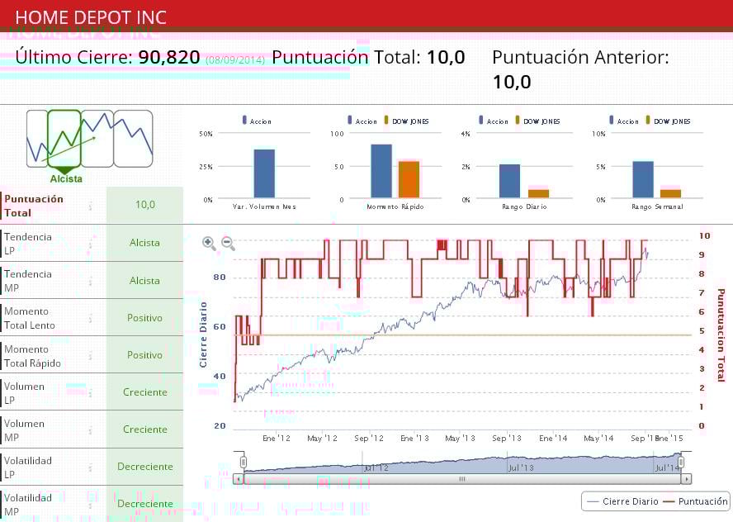Screen dimensions: 733x522
Task: Select the Tendencia LP row label
Action: (x=28, y=243)
